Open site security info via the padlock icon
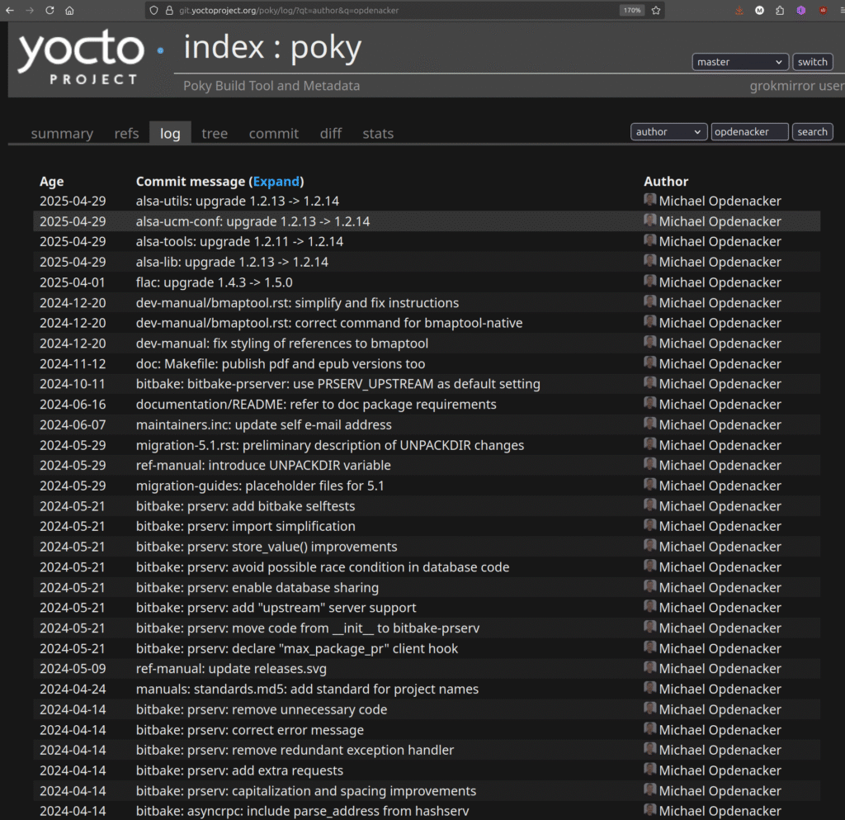This screenshot has width=845, height=820. (x=169, y=11)
